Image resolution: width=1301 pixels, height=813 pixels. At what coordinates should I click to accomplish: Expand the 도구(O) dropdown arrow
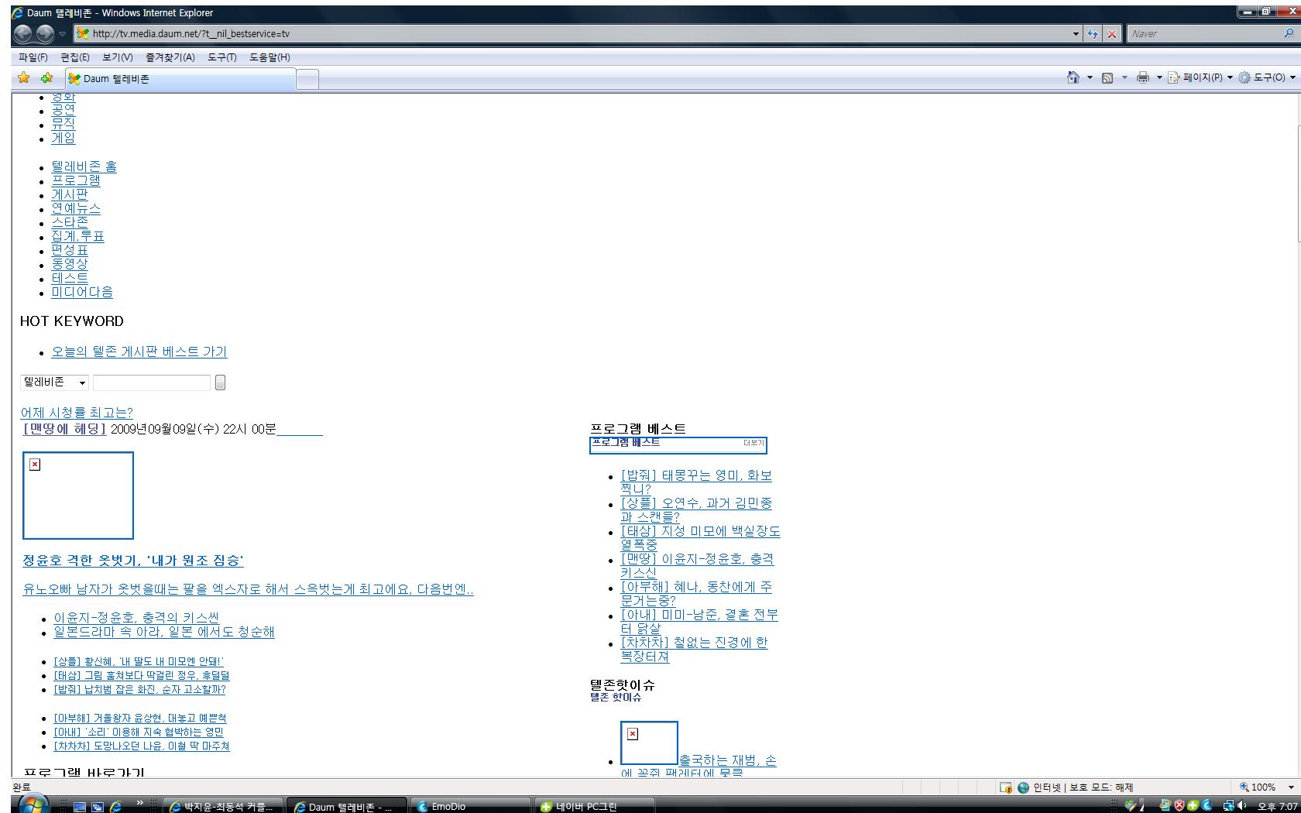tap(1292, 77)
